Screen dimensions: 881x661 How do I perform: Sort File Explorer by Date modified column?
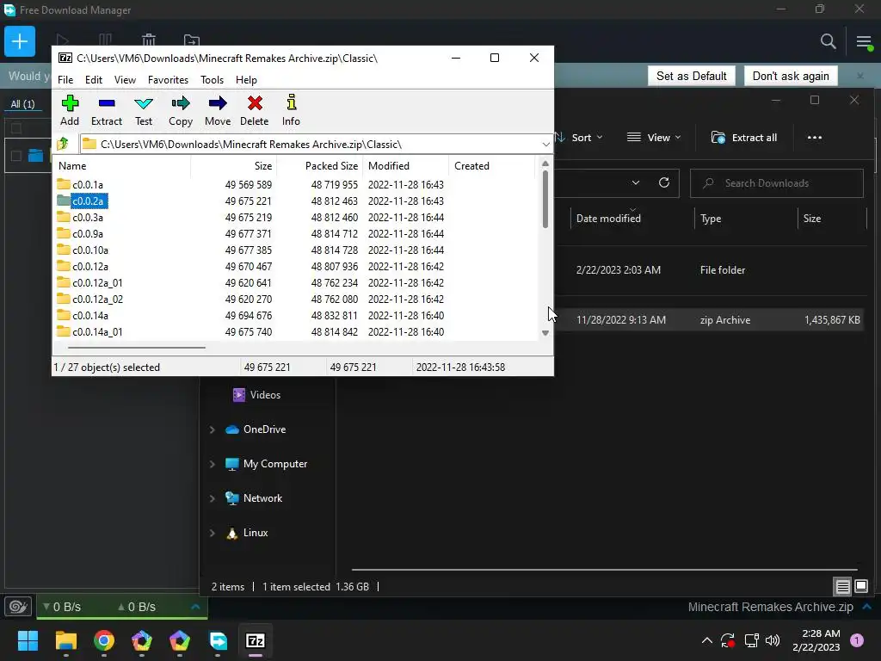(632, 218)
